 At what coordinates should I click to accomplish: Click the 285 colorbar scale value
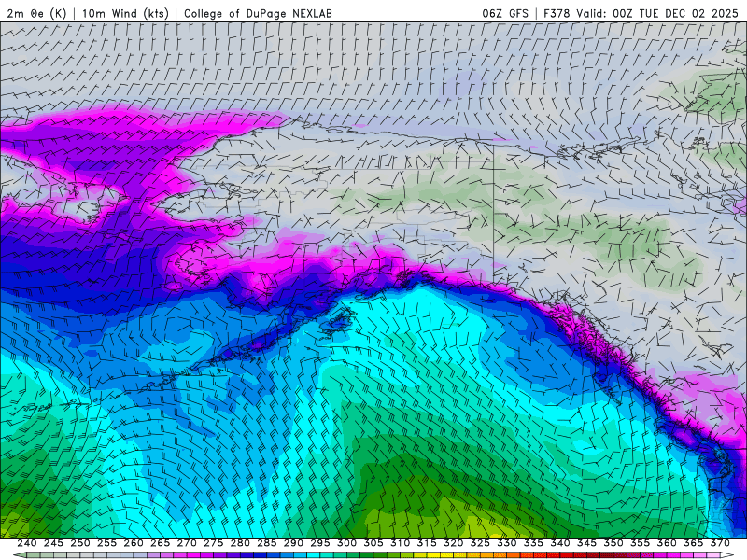(267, 543)
